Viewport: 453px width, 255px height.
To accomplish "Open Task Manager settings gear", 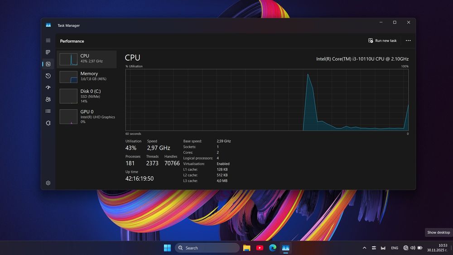I will [48, 183].
